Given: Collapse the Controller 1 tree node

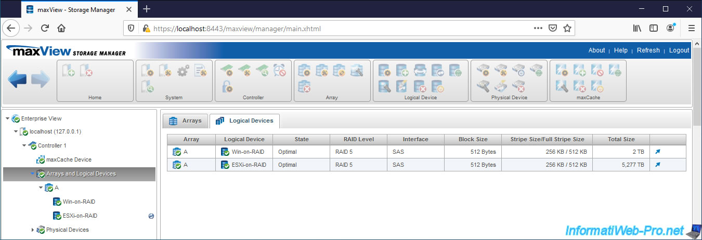Looking at the screenshot, I should point(24,146).
